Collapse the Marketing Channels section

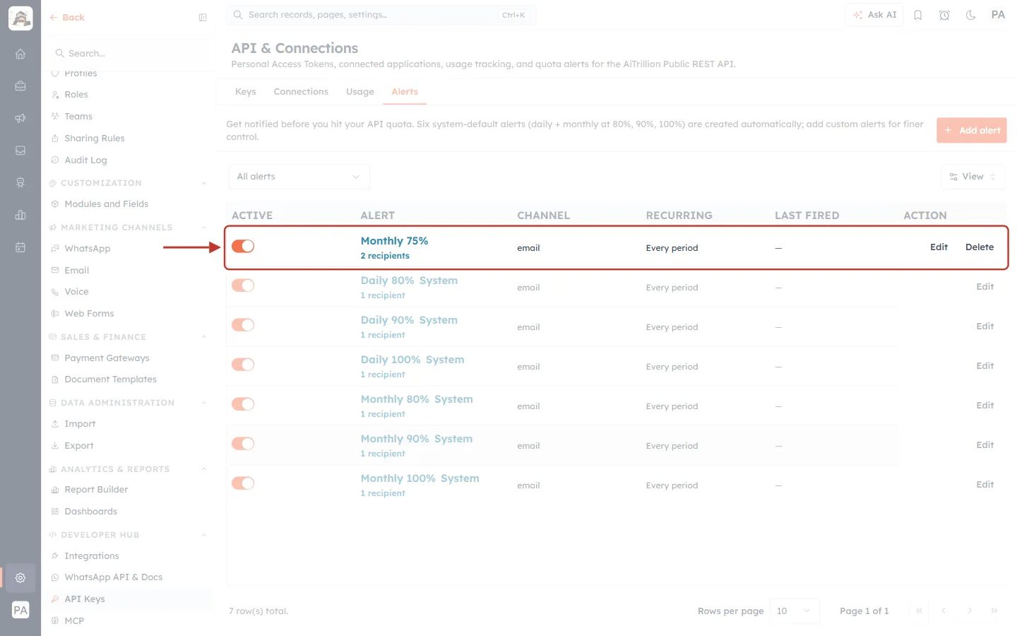(204, 228)
